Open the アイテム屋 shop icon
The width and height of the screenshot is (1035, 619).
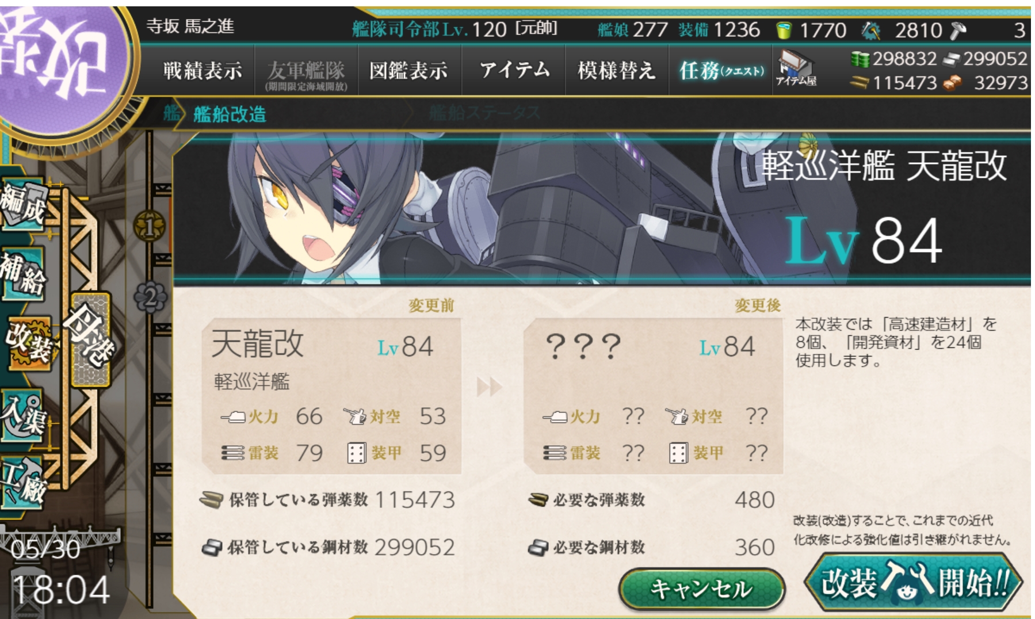coord(796,69)
